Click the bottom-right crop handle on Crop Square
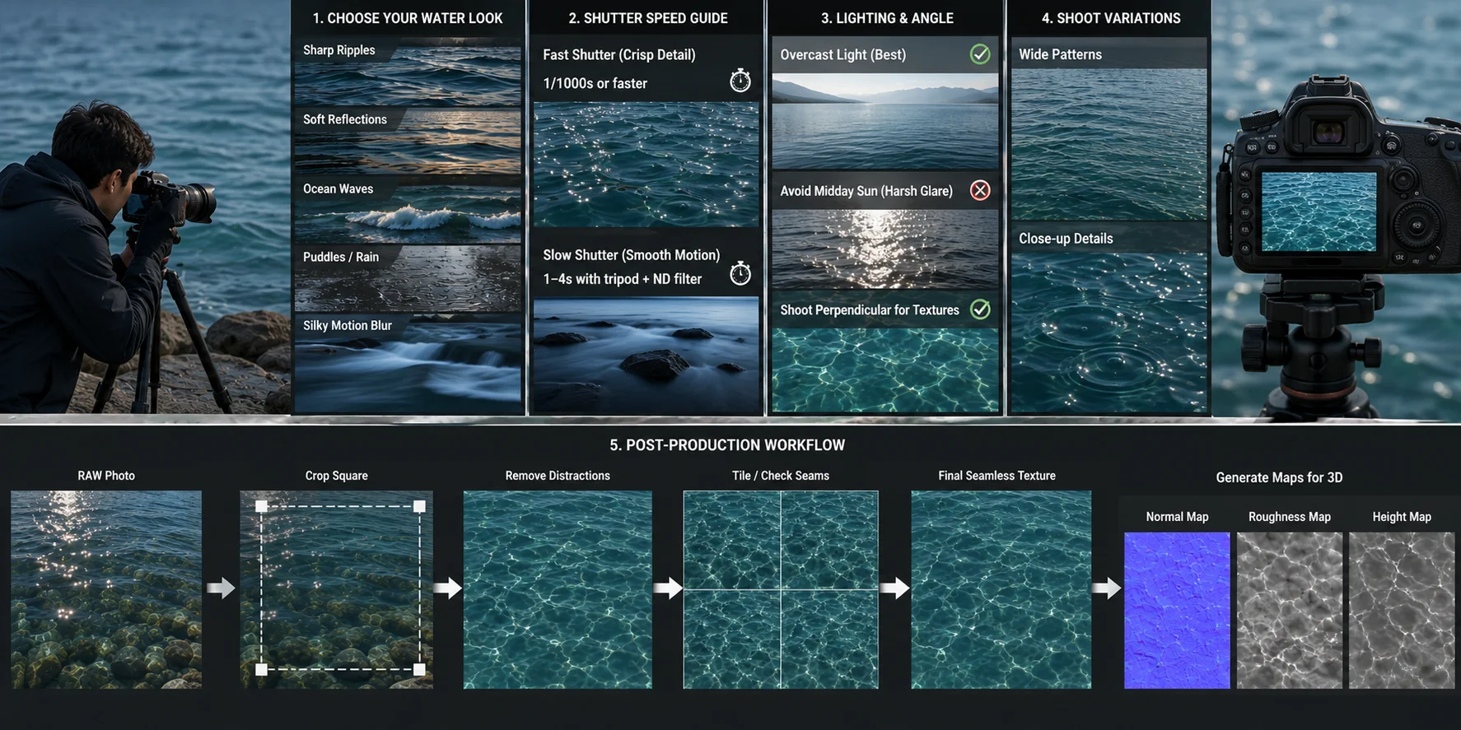 [419, 669]
